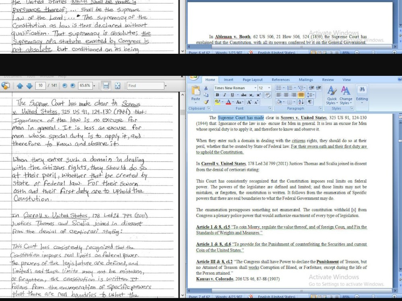Viewport: 402px width, 301px height.
Task: Open the Review tab
Action: 328,79
